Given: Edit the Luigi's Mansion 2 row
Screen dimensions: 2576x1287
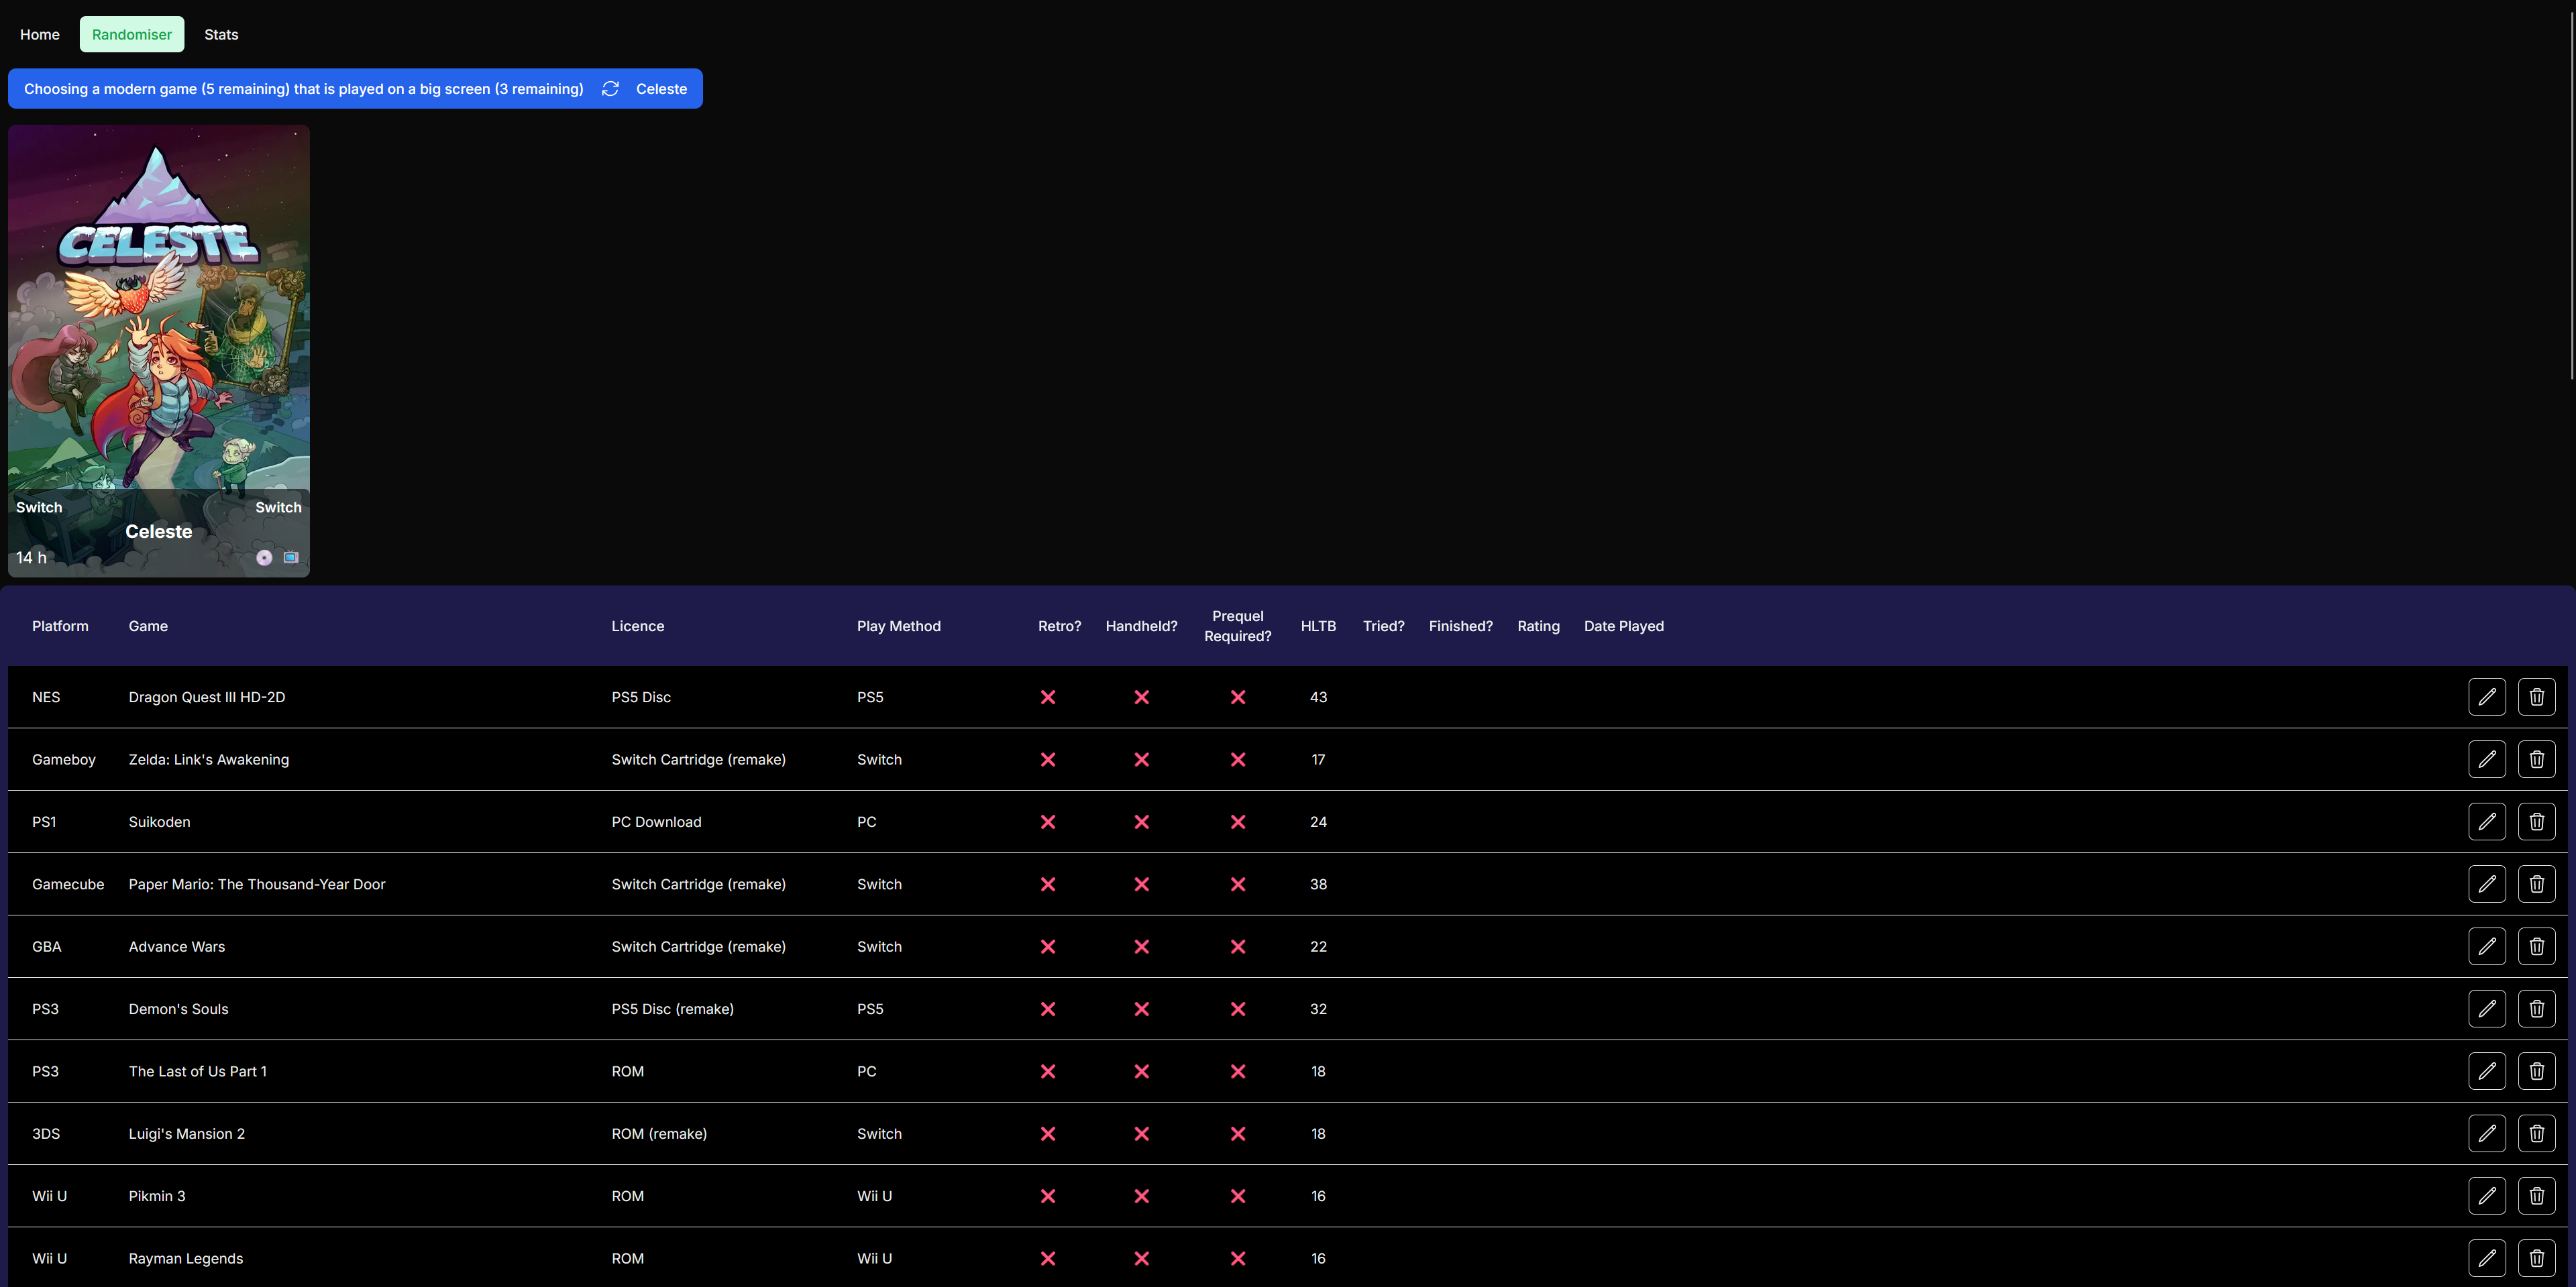Looking at the screenshot, I should tap(2487, 1134).
